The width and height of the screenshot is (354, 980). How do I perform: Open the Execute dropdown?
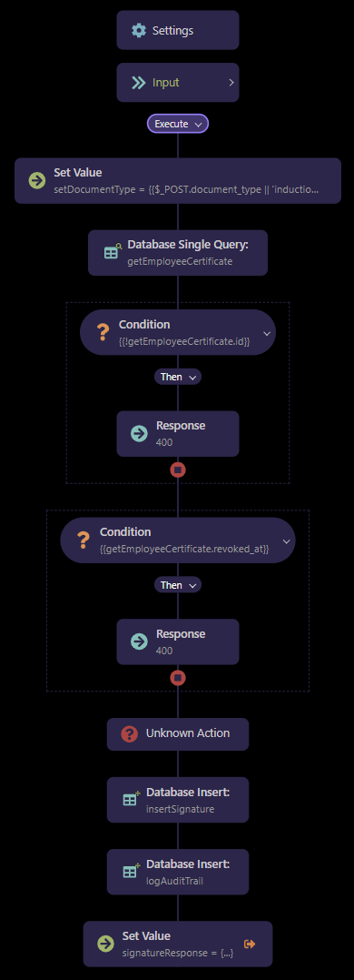click(178, 124)
